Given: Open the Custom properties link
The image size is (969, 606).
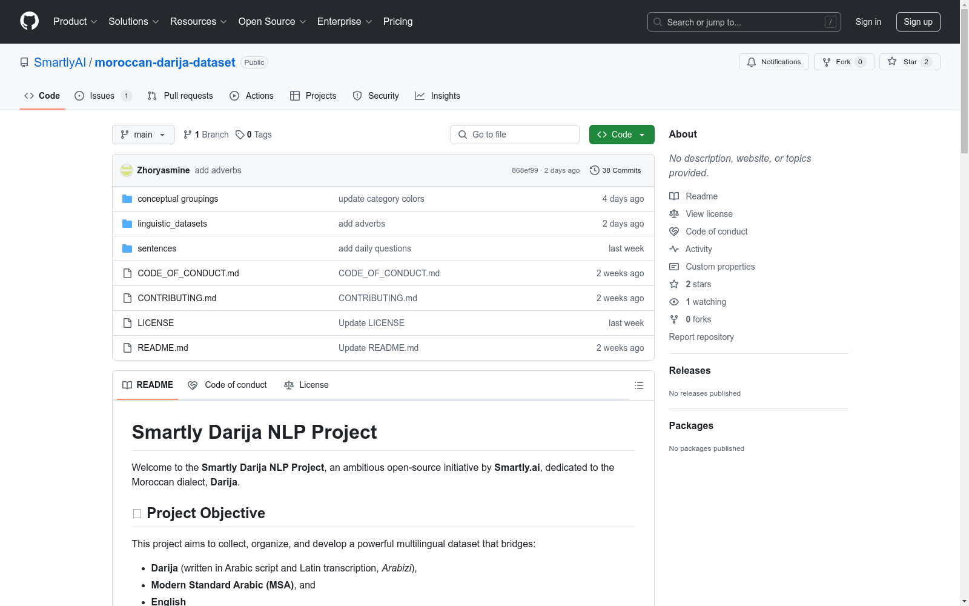Looking at the screenshot, I should [712, 267].
